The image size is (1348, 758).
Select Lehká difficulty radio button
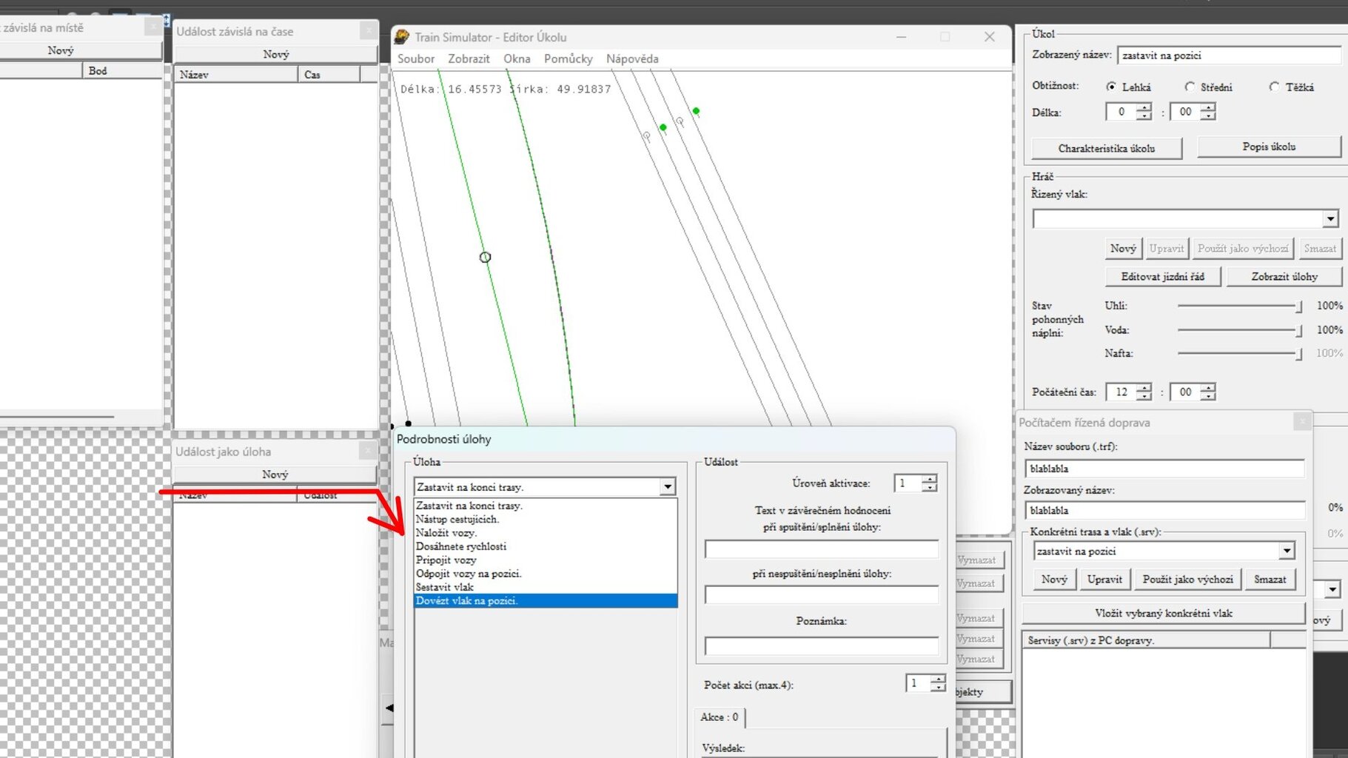pos(1111,87)
